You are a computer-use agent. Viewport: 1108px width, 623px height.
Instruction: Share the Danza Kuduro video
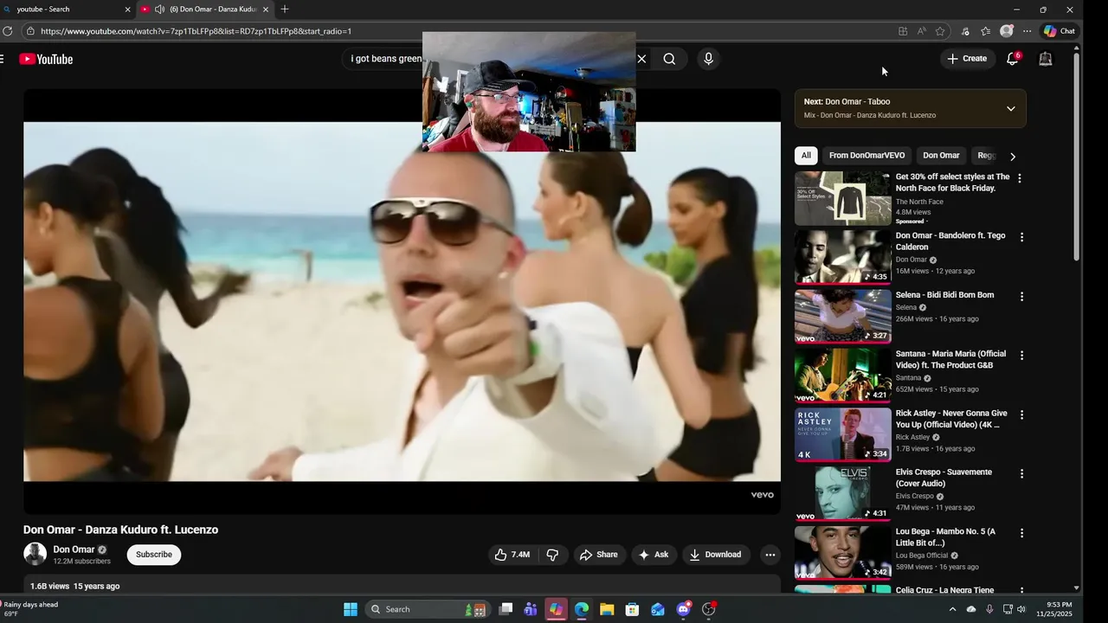[x=598, y=555]
